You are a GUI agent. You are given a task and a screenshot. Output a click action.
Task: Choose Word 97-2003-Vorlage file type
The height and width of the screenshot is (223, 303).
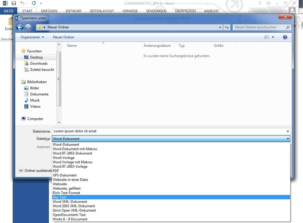pyautogui.click(x=171, y=167)
